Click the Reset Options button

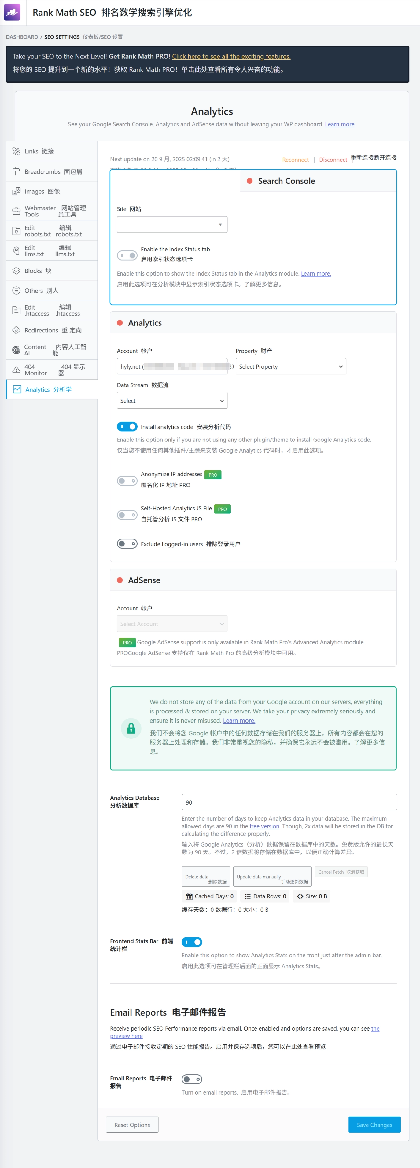(x=132, y=1125)
